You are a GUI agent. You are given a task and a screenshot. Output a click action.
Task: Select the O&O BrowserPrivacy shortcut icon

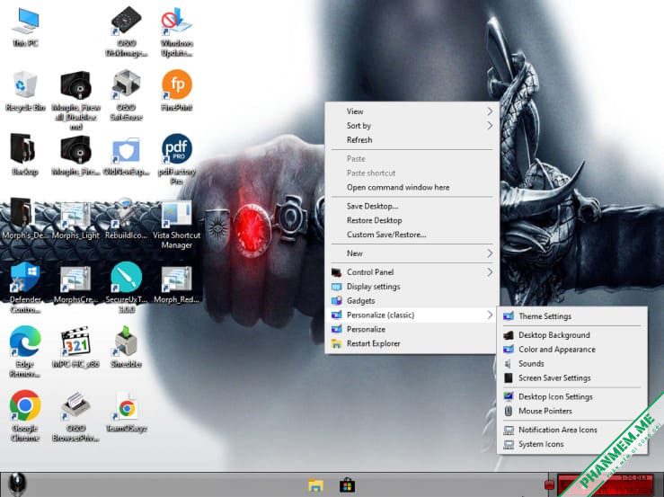(x=75, y=405)
